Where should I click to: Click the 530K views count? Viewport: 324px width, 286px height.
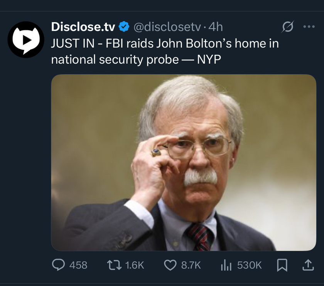250,265
